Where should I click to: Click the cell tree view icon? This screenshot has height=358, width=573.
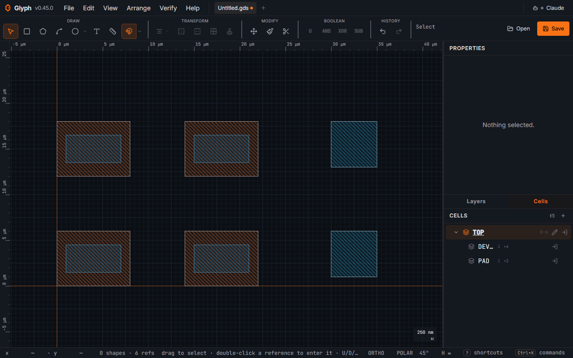click(552, 216)
